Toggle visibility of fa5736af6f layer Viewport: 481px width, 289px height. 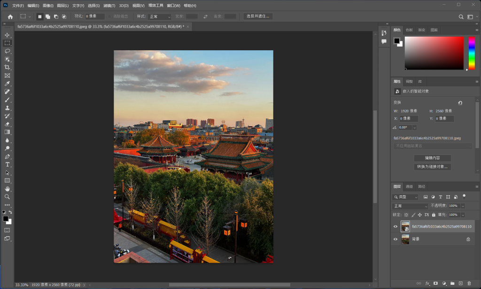pyautogui.click(x=396, y=227)
